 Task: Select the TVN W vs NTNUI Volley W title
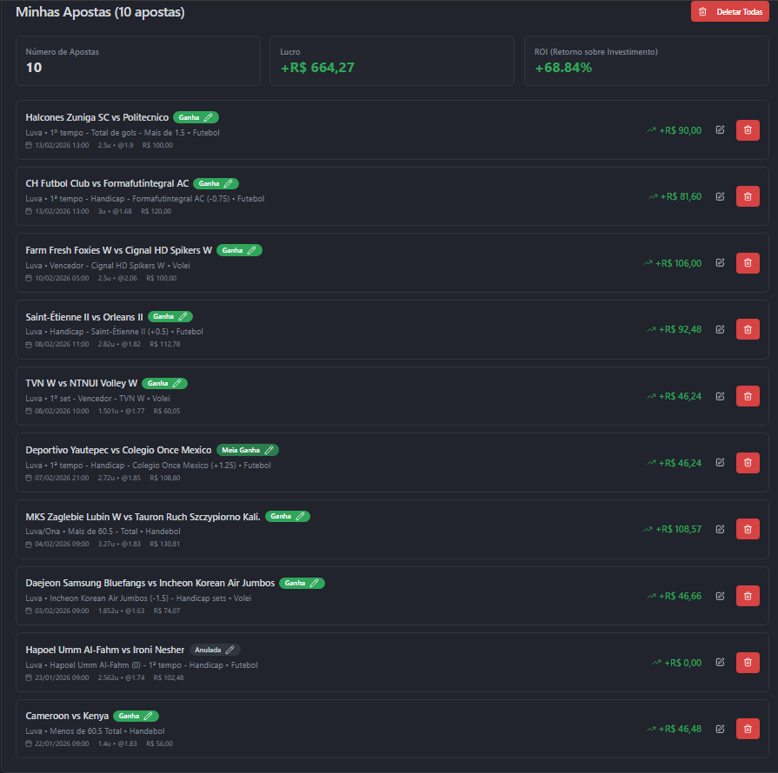[x=82, y=383]
